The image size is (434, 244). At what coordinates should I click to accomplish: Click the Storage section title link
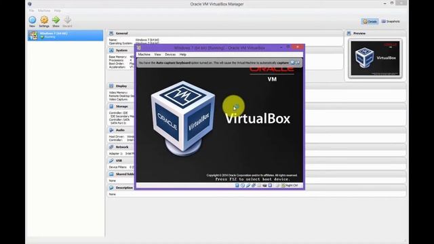[122, 106]
